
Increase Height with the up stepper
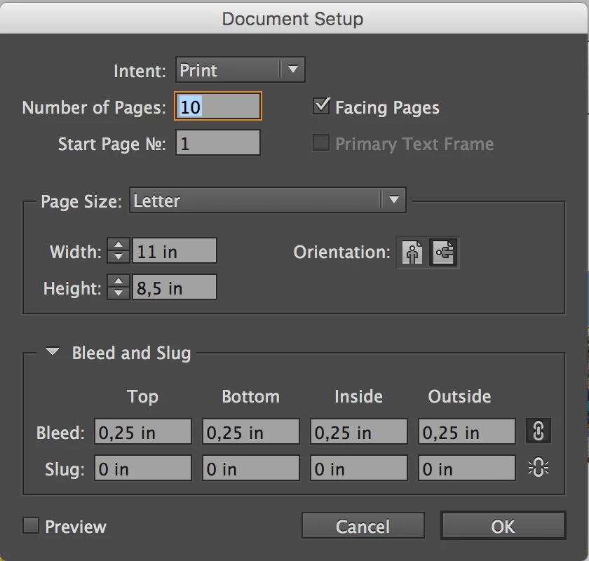click(119, 281)
